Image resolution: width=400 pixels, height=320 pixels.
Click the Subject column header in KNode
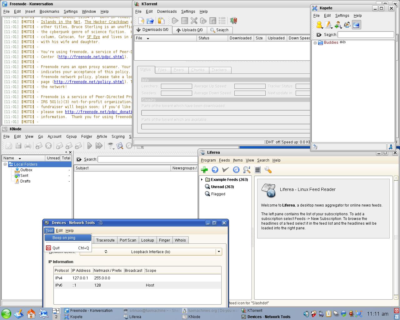pyautogui.click(x=122, y=168)
